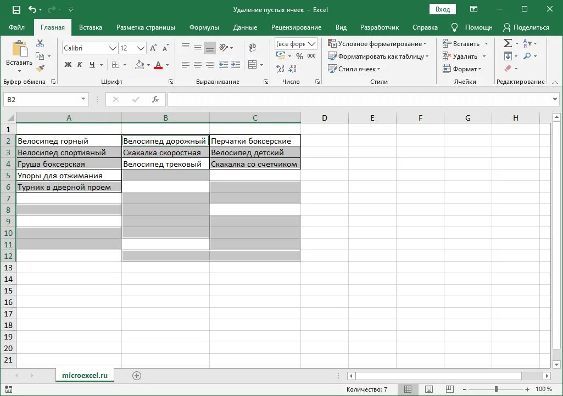Open the Файл tab

pyautogui.click(x=16, y=27)
